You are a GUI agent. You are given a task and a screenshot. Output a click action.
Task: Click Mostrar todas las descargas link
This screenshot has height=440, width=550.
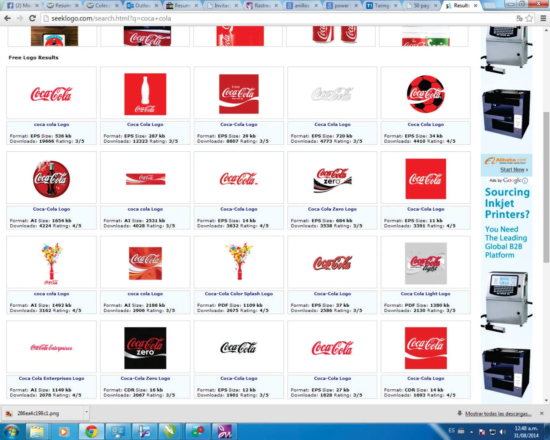tap(498, 414)
